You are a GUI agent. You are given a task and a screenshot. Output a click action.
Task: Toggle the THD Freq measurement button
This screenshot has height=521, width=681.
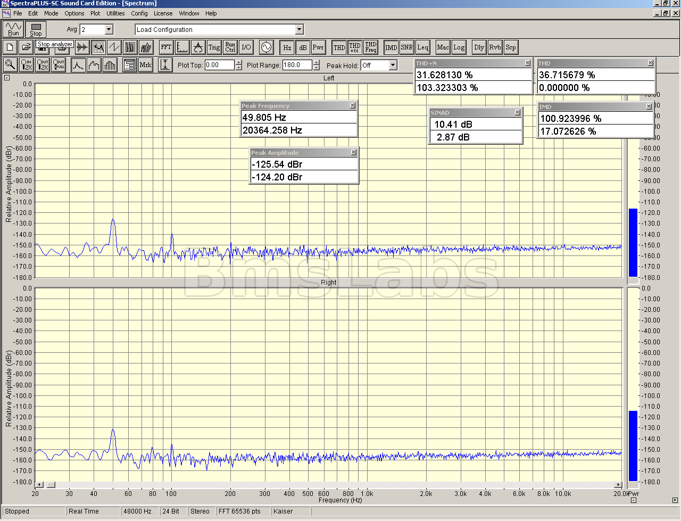[371, 47]
